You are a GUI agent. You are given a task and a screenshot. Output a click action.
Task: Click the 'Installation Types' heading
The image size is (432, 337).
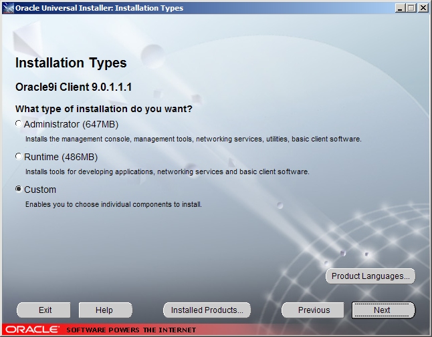(71, 63)
